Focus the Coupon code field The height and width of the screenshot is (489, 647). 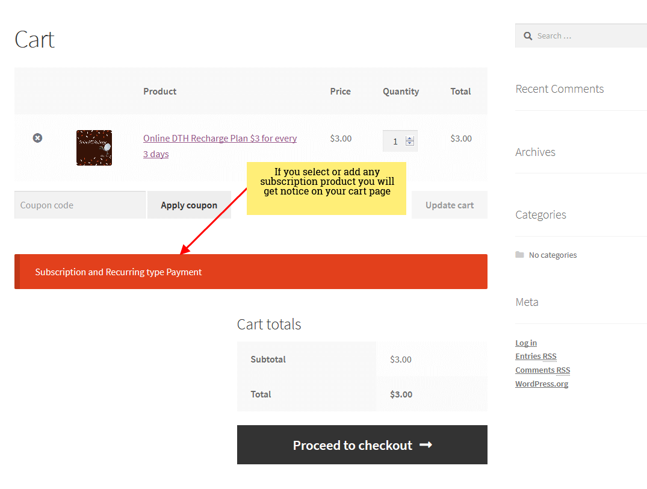tap(80, 205)
